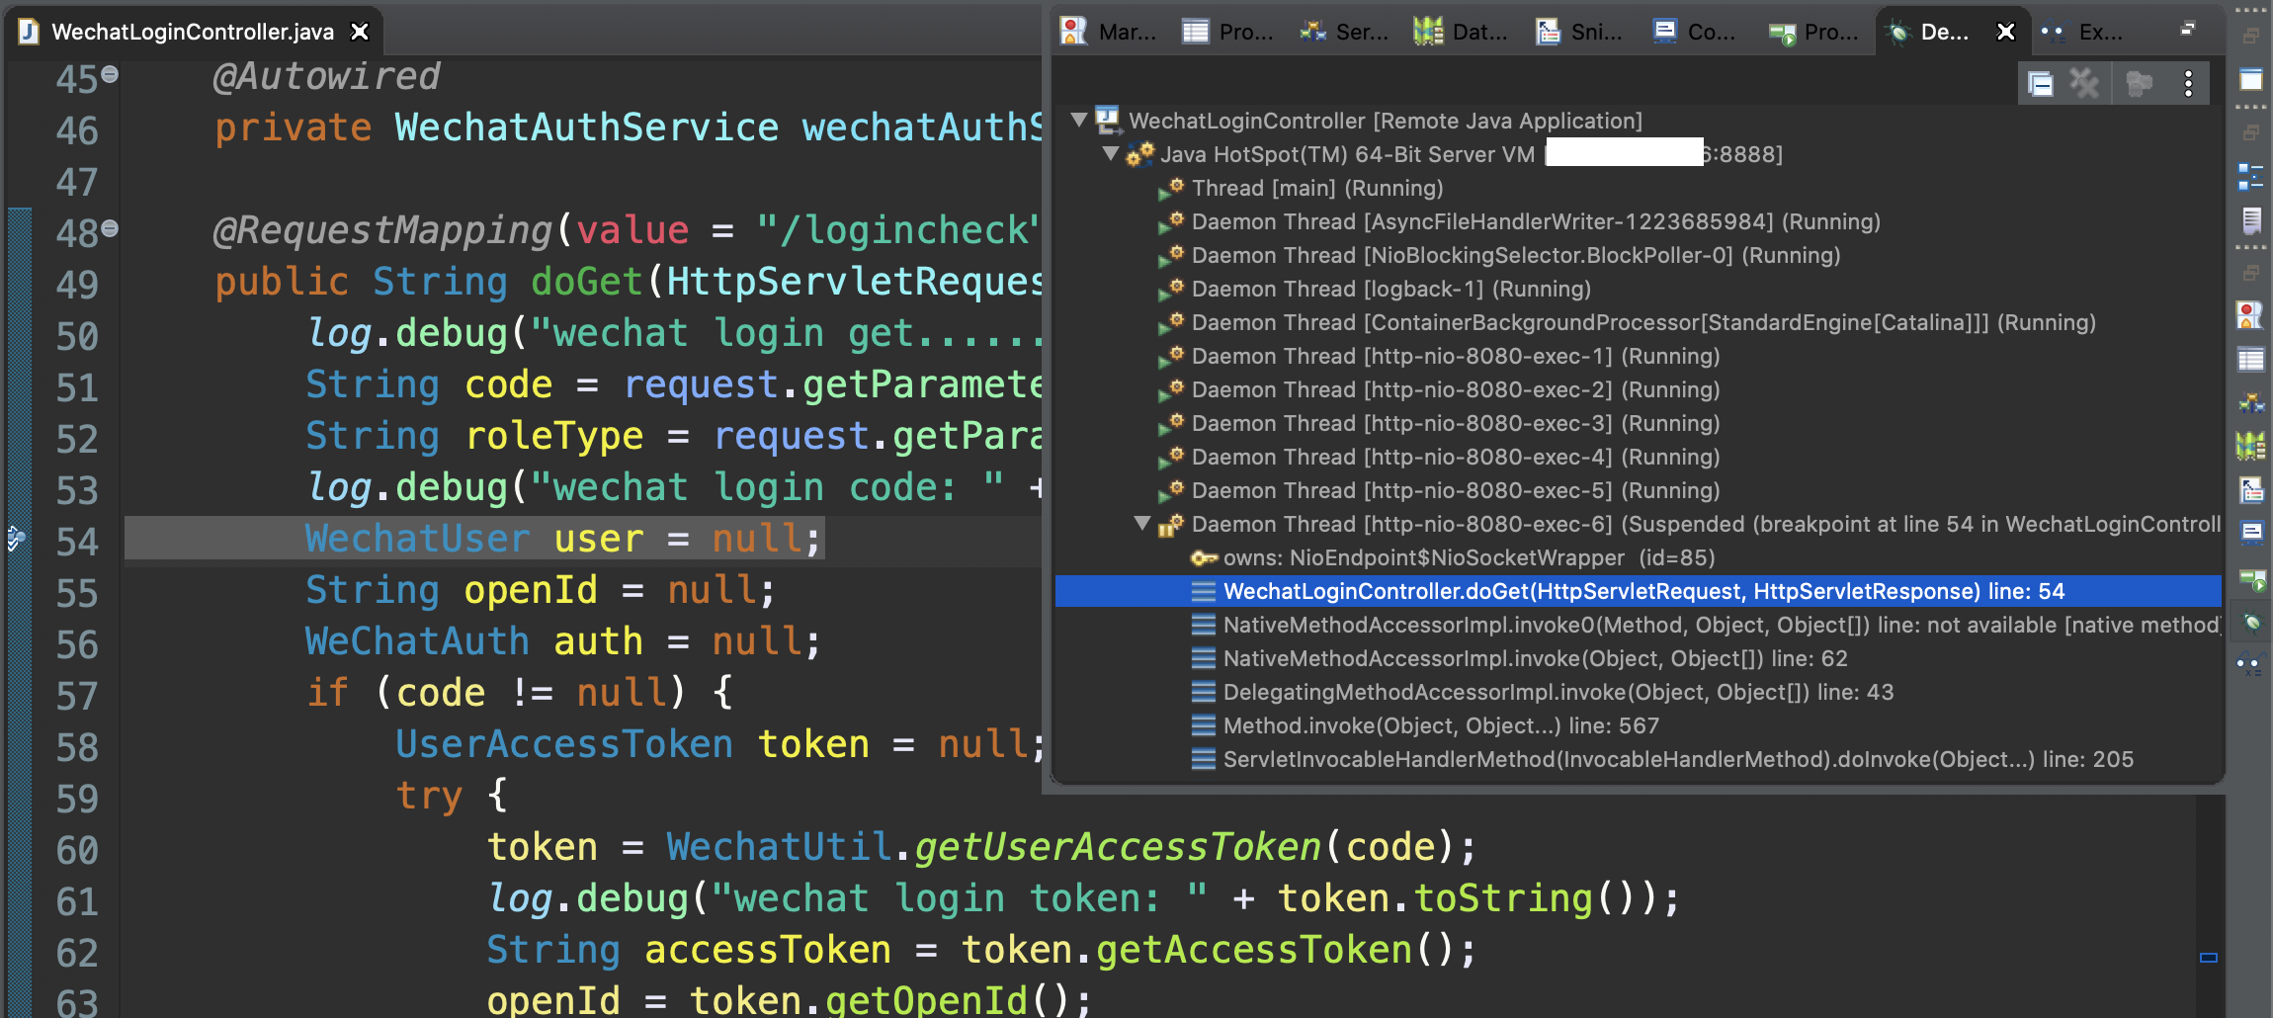The image size is (2273, 1018).
Task: Click the openId declaration on line 55
Action: point(532,590)
